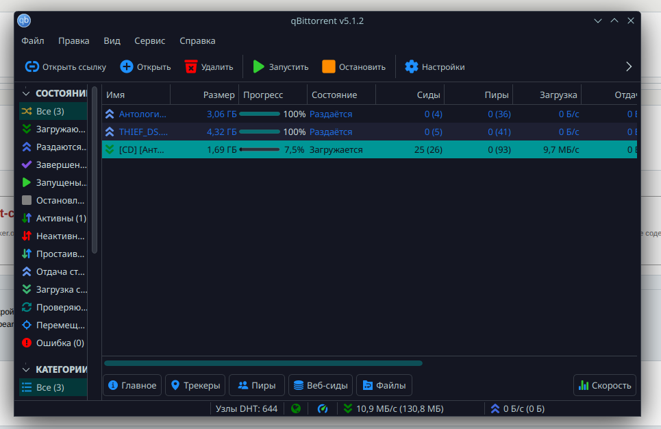Viewport: 661px width, 429px height.
Task: Show the Активны (1) filter
Action: click(53, 218)
